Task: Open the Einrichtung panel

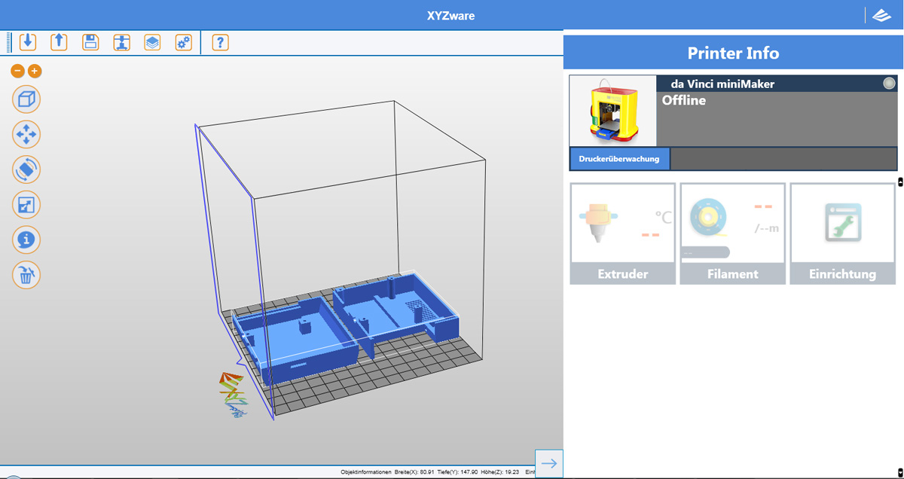Action: pos(842,233)
